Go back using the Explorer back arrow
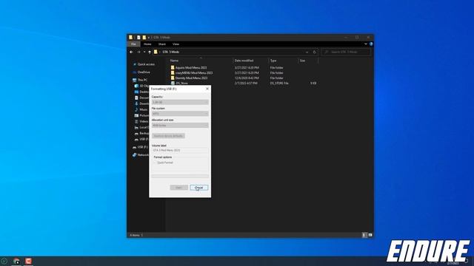Screen dimensions: 474x266 (131, 52)
